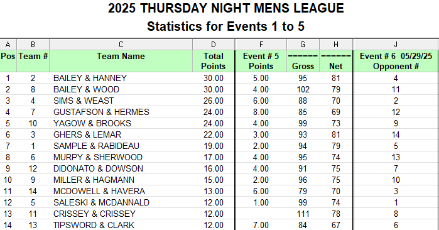Select gross score 111 cell
Image resolution: width=439 pixels, height=230 pixels.
point(303,214)
